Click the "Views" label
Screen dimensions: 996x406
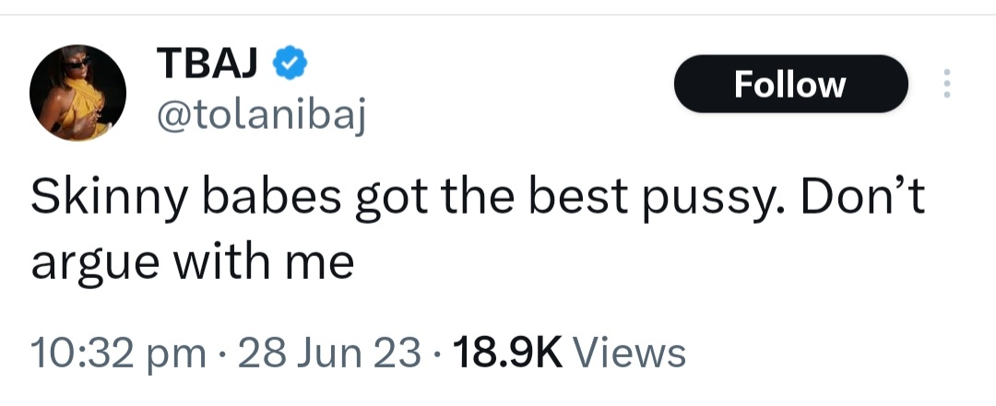(x=630, y=353)
